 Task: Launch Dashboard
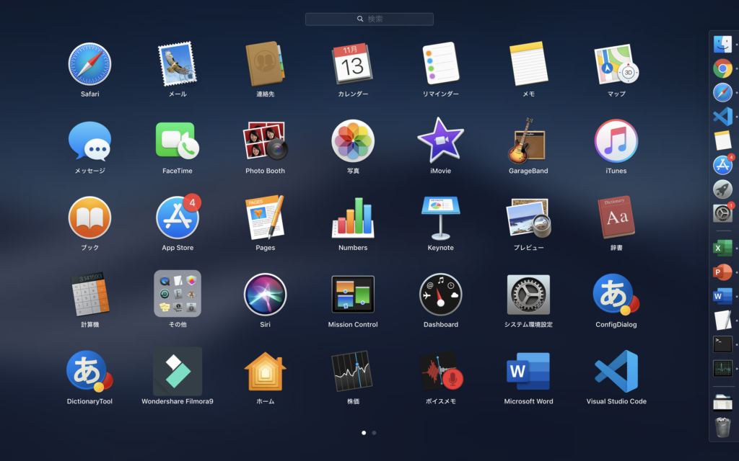tap(441, 295)
